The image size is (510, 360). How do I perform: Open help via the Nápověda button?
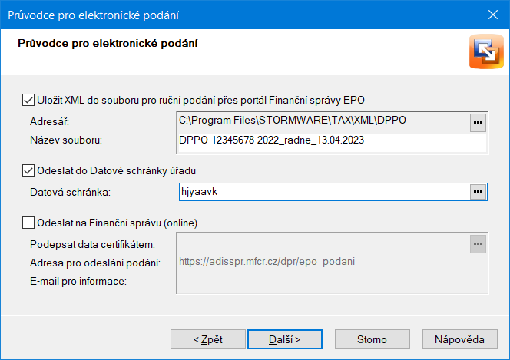(459, 339)
